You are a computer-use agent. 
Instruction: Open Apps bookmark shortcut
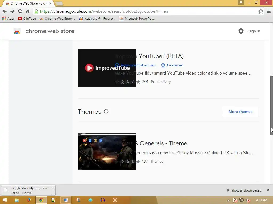coord(8,19)
